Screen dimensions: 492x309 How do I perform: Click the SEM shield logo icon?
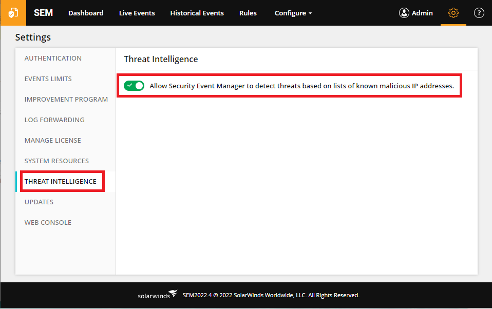[13, 13]
